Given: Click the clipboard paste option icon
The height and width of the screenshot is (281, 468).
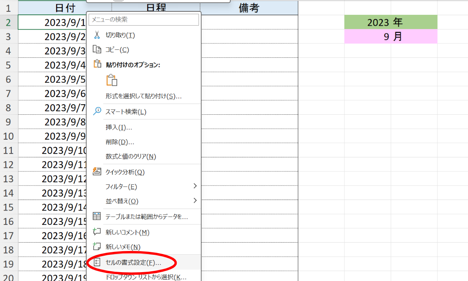Looking at the screenshot, I should click(112, 80).
